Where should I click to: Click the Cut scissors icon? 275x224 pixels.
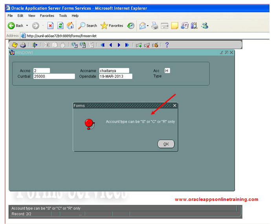(x=47, y=45)
